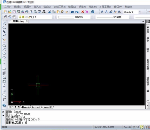Screen dimensions: 150x130
Task: Open Help via the question mark icon
Action: (x=92, y=12)
